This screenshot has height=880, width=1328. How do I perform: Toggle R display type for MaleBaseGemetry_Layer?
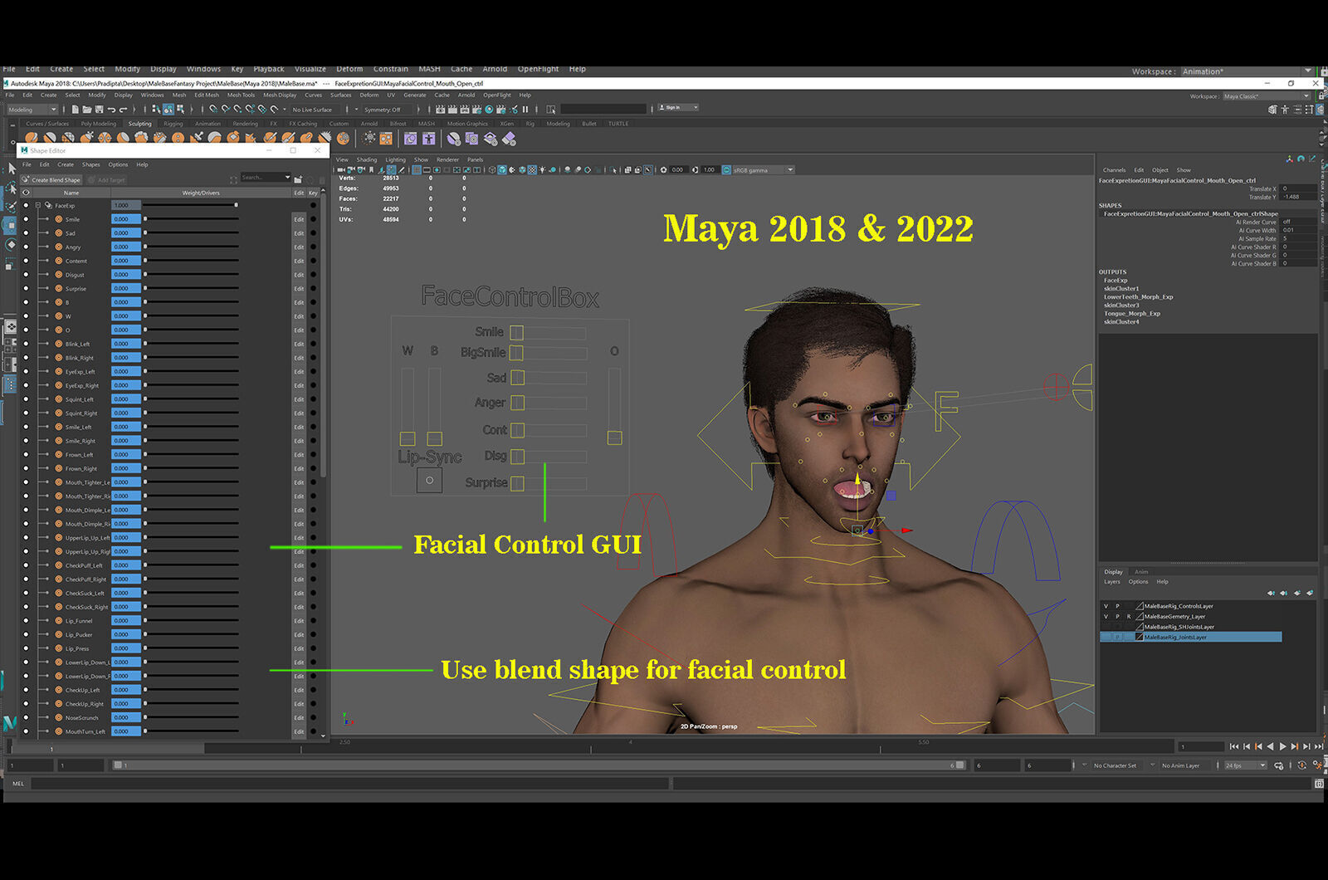1128,617
